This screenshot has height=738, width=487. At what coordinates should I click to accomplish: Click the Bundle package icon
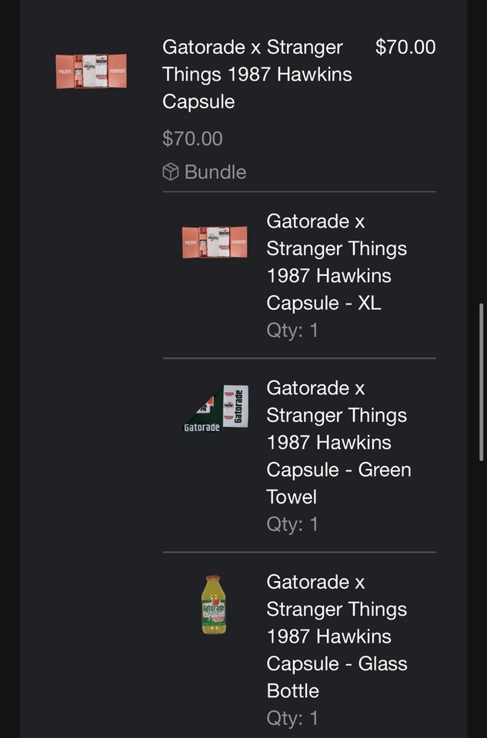click(171, 171)
